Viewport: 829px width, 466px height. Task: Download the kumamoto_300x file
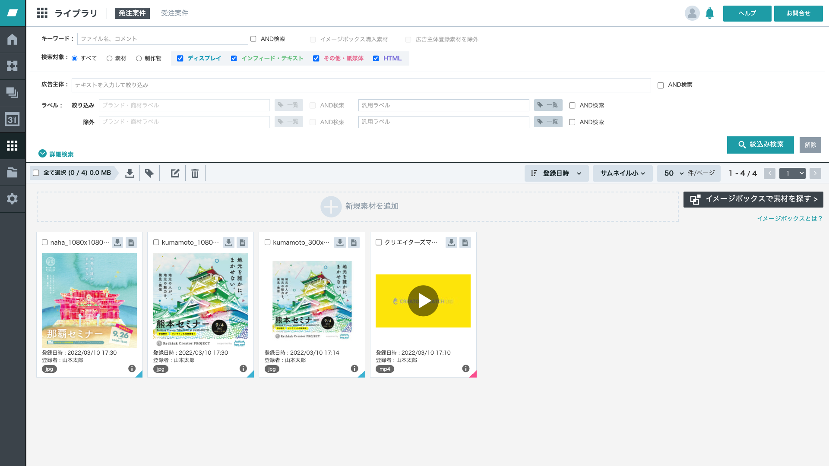coord(340,242)
